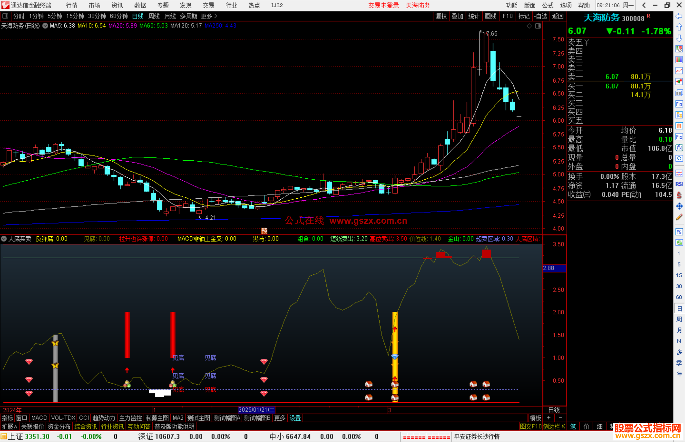This screenshot has width=685, height=442.
Task: Switch to 1-minute period in sidebar
Action: pyautogui.click(x=679, y=253)
